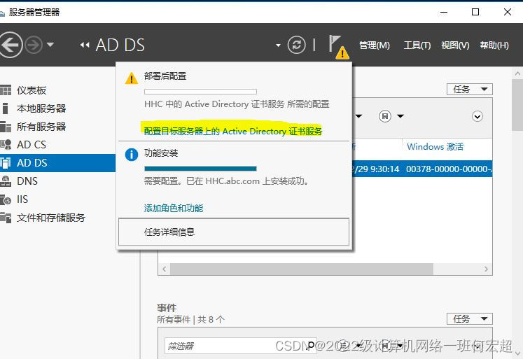Image resolution: width=523 pixels, height=359 pixels.
Task: Click the refresh icon in header
Action: (297, 45)
